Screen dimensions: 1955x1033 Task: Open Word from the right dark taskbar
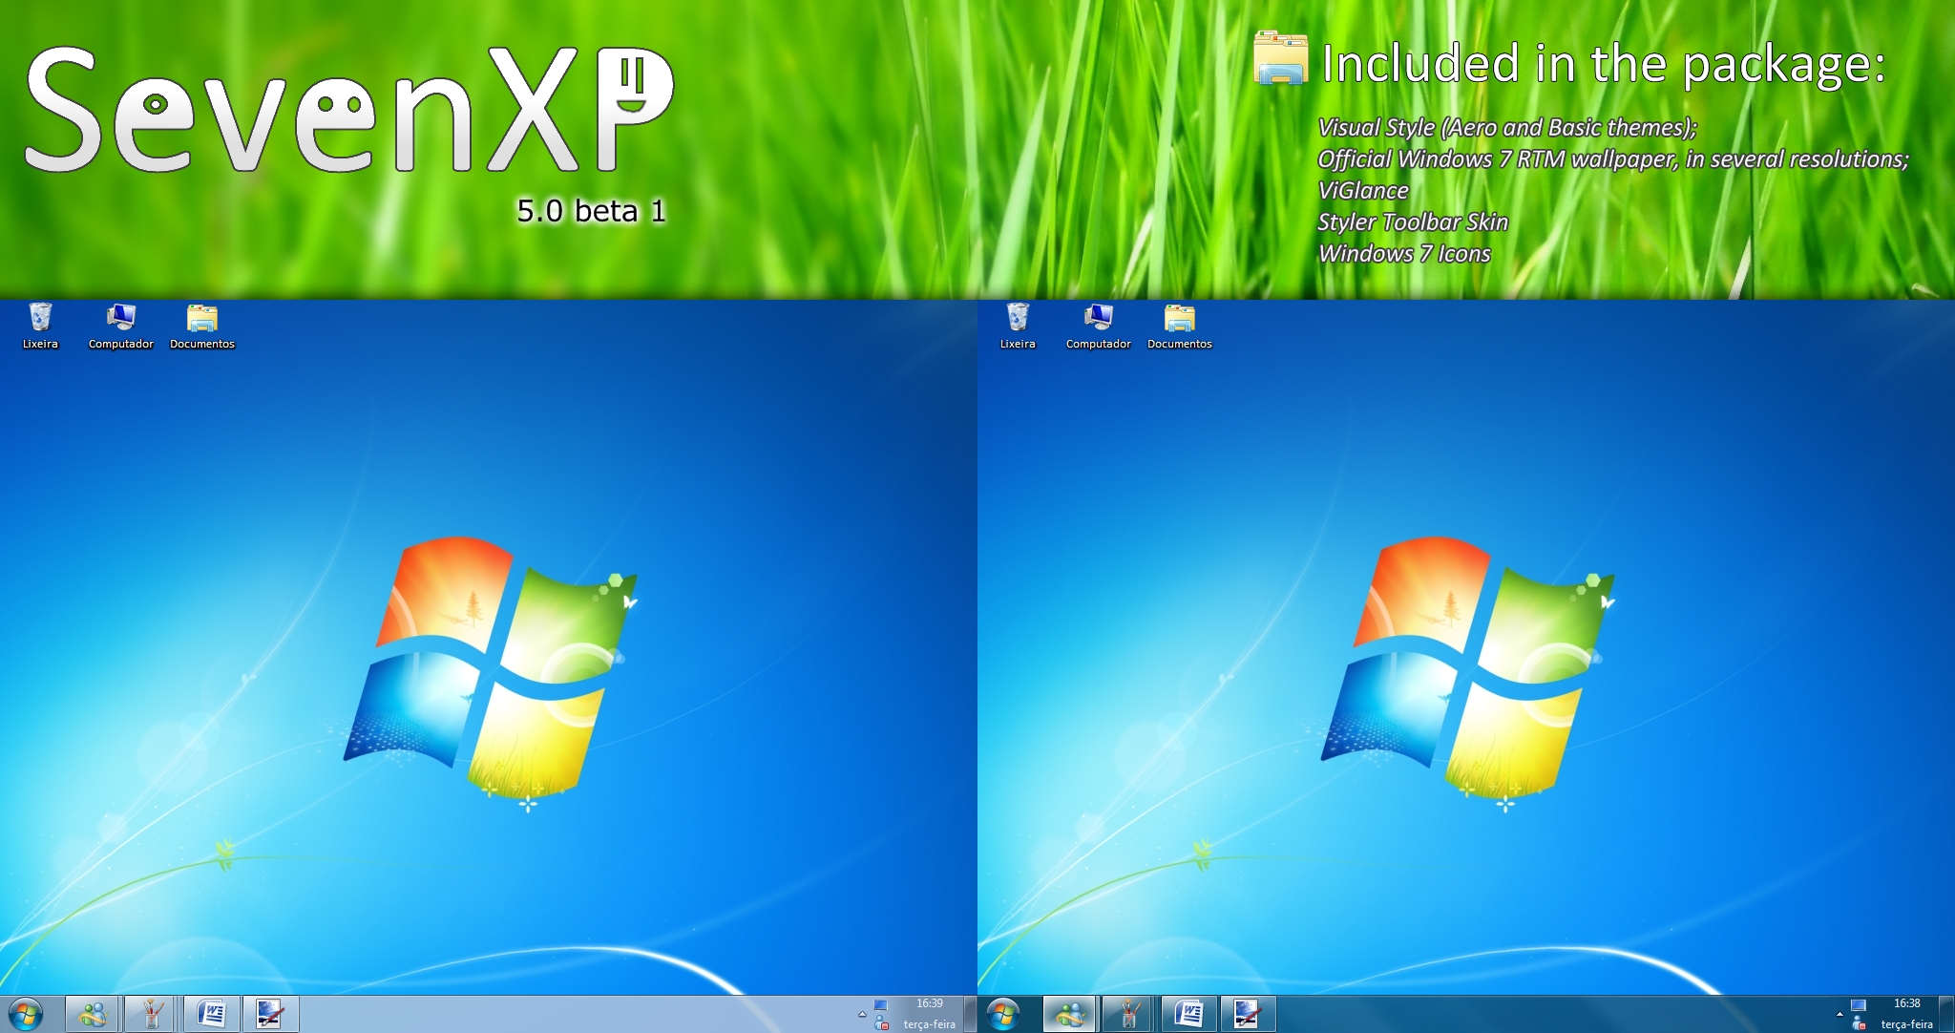[x=1188, y=1014]
